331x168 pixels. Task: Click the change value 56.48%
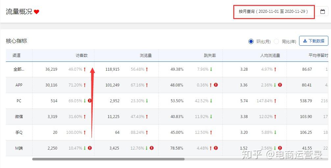(138, 69)
